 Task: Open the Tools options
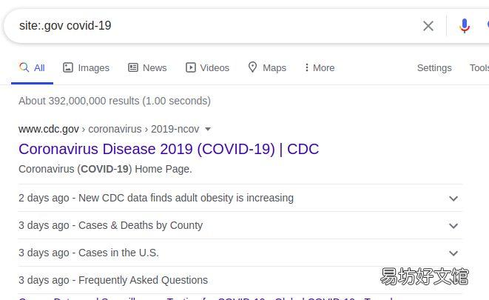point(479,67)
